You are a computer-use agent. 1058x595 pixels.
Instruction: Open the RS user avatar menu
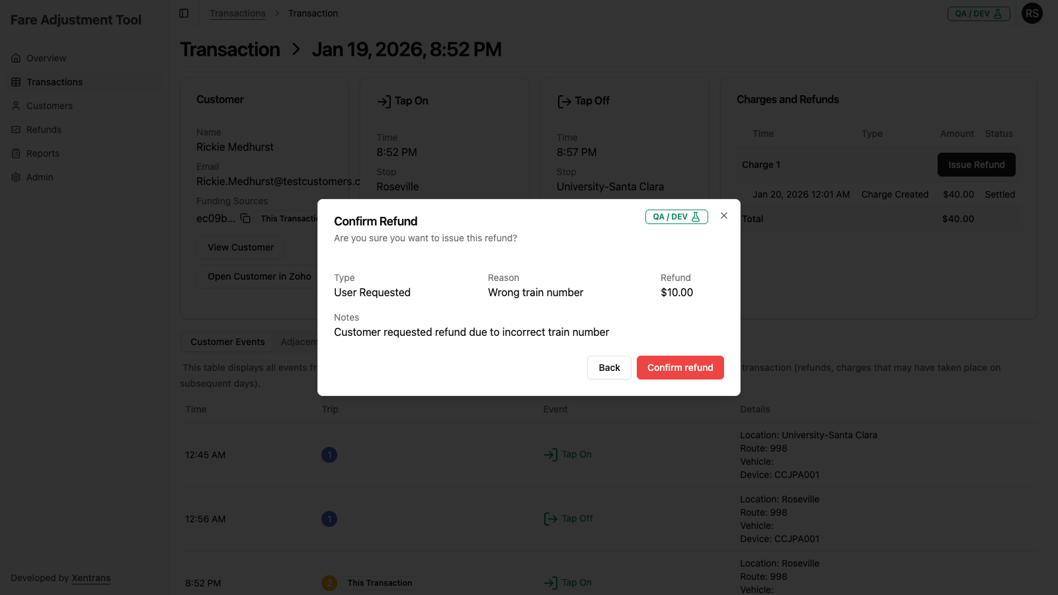tap(1032, 13)
